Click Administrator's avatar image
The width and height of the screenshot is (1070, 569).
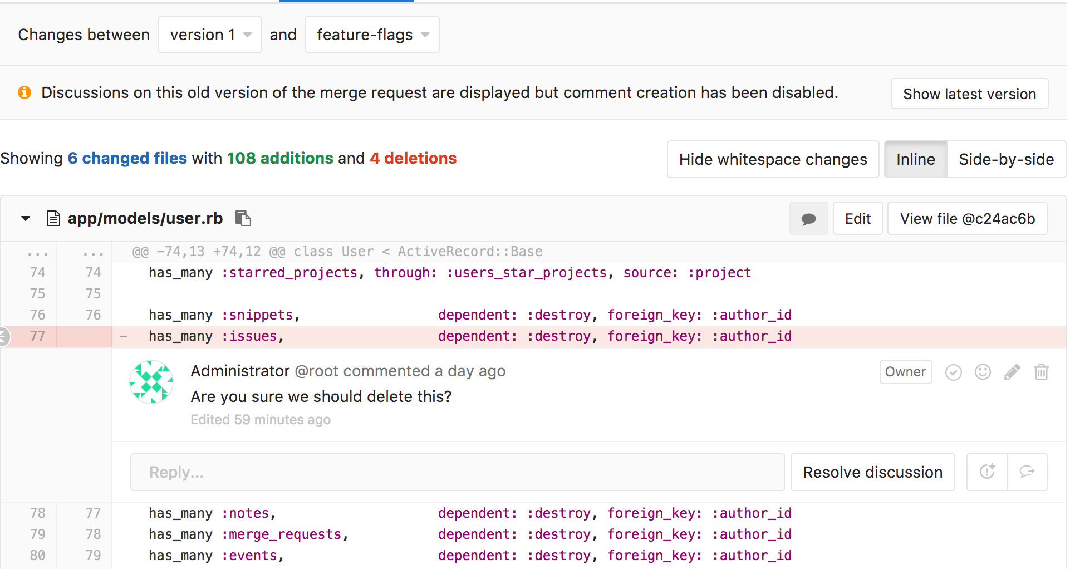click(151, 382)
